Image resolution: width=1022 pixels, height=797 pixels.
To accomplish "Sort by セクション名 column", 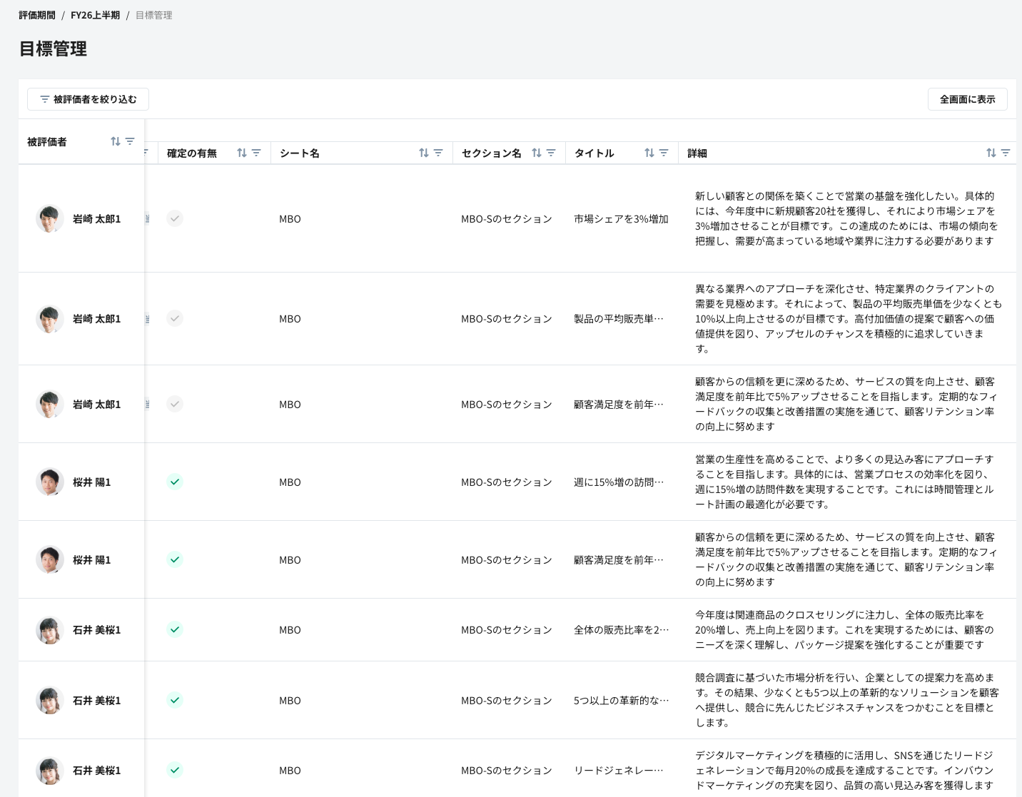I will click(x=537, y=153).
